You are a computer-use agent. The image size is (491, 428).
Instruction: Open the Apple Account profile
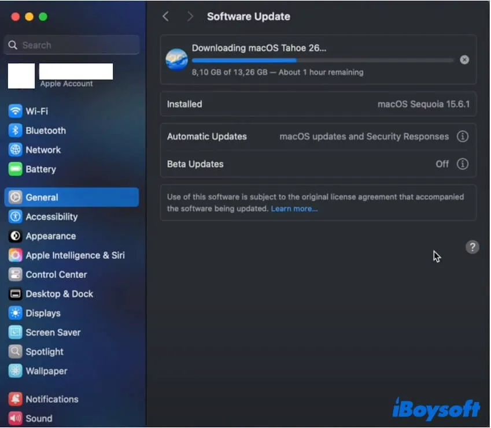61,76
